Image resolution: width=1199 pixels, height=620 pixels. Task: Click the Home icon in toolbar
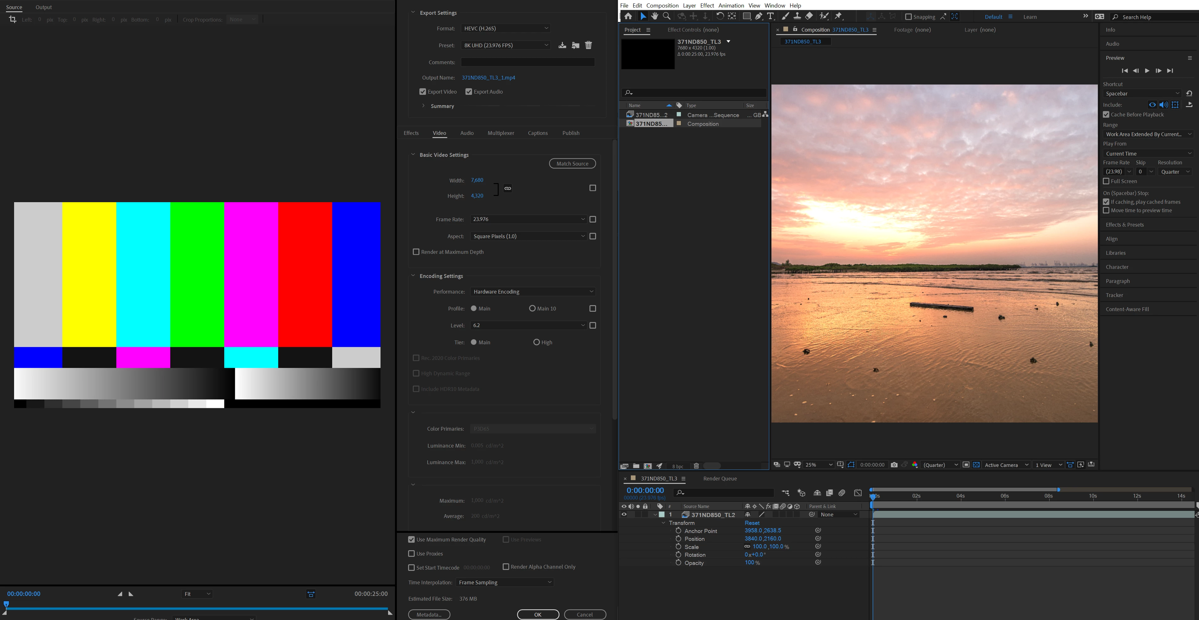pyautogui.click(x=628, y=16)
